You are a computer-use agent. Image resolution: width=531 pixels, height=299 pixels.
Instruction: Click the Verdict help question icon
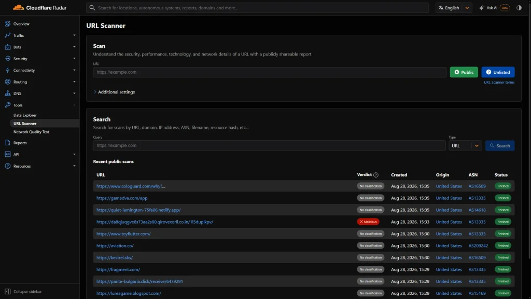point(376,175)
